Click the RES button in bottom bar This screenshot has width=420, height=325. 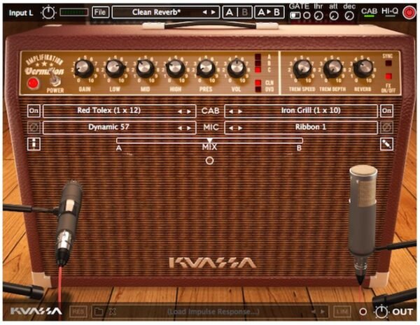[x=78, y=312]
